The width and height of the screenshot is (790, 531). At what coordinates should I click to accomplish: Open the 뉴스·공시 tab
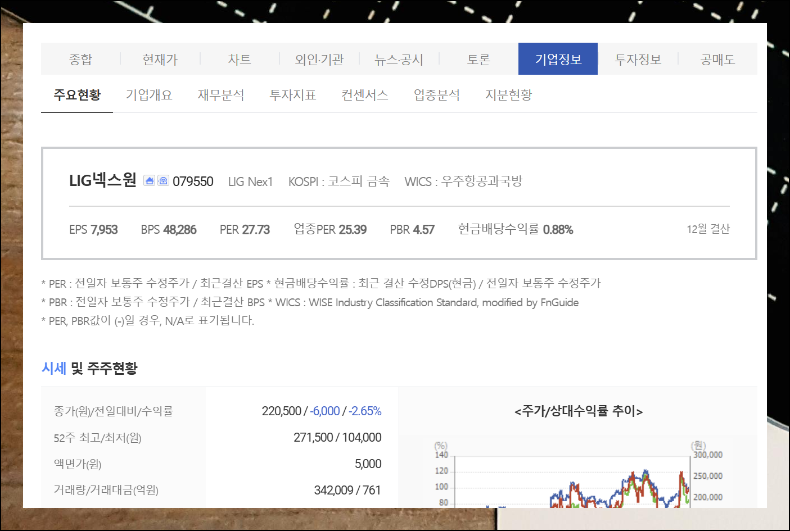click(399, 59)
